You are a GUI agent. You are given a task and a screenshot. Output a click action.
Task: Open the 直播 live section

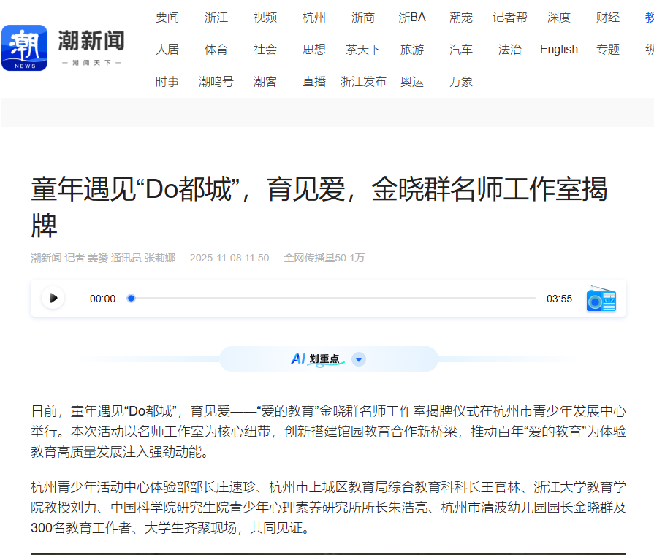click(314, 82)
